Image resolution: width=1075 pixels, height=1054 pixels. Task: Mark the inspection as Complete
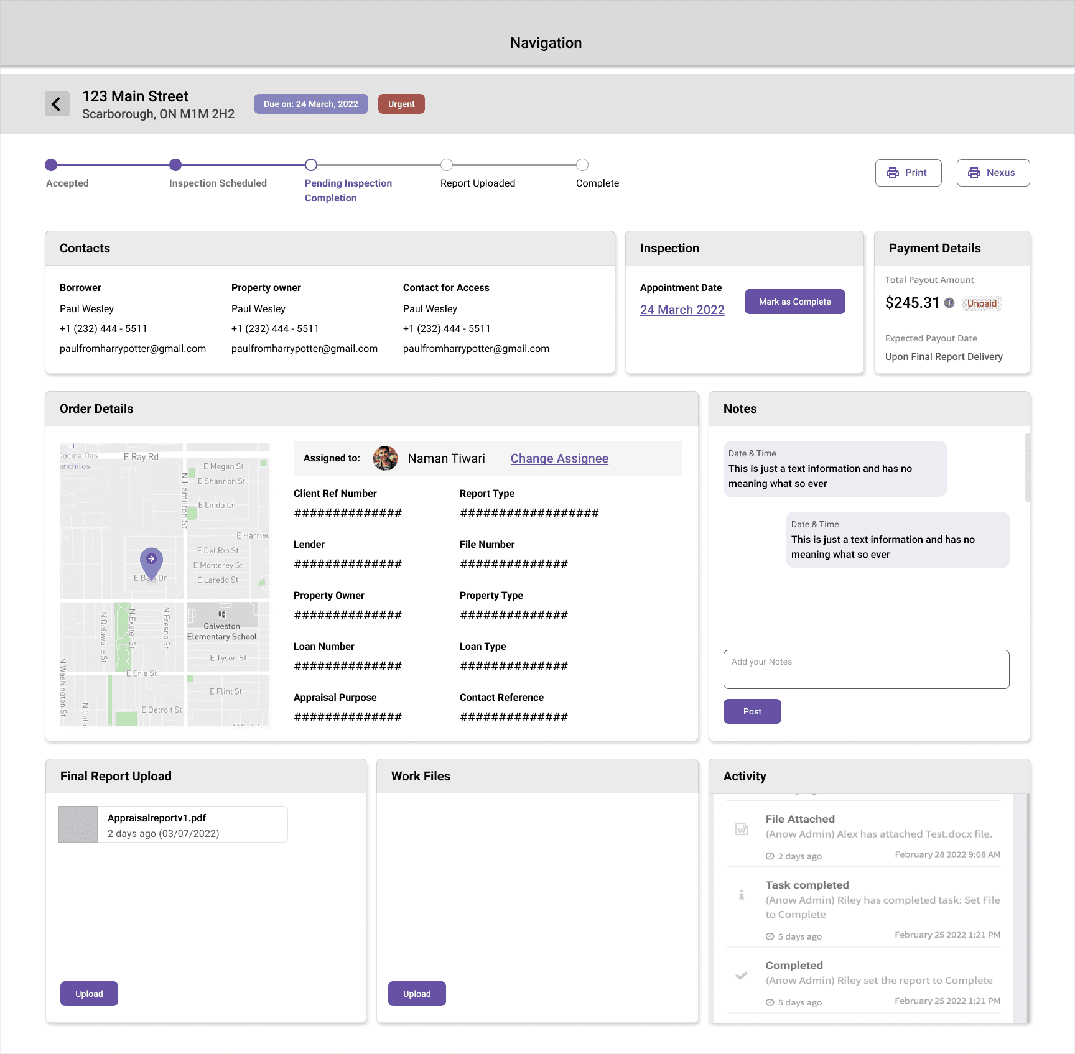(794, 302)
